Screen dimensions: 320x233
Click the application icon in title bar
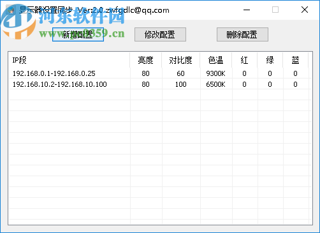point(11,10)
